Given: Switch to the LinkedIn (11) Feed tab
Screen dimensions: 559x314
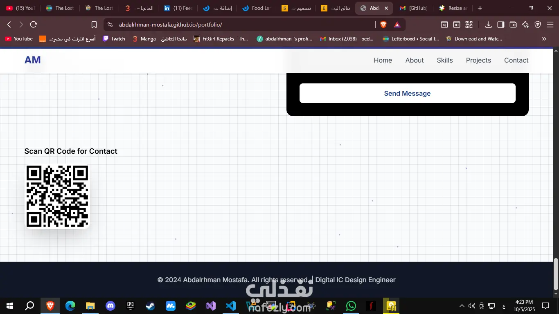Looking at the screenshot, I should coord(178,8).
